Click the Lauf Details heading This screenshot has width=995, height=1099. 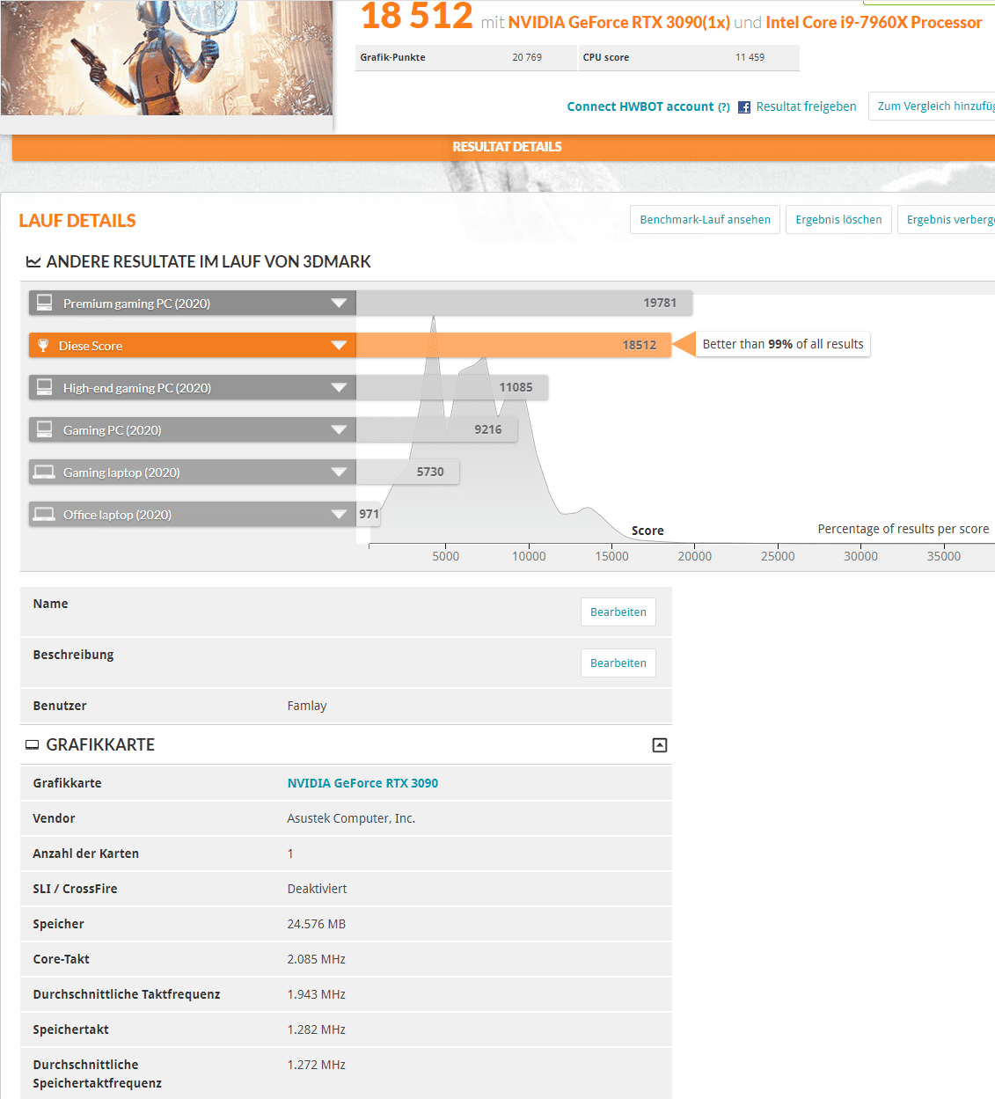click(x=77, y=221)
